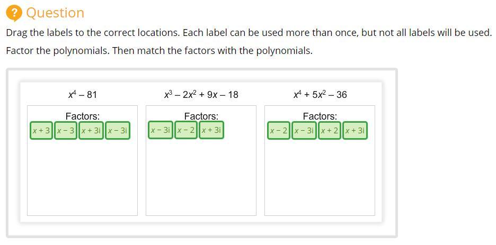Image resolution: width=496 pixels, height=245 pixels.
Task: Click the x⁴ + 5x² − 36 heading
Action: [320, 95]
